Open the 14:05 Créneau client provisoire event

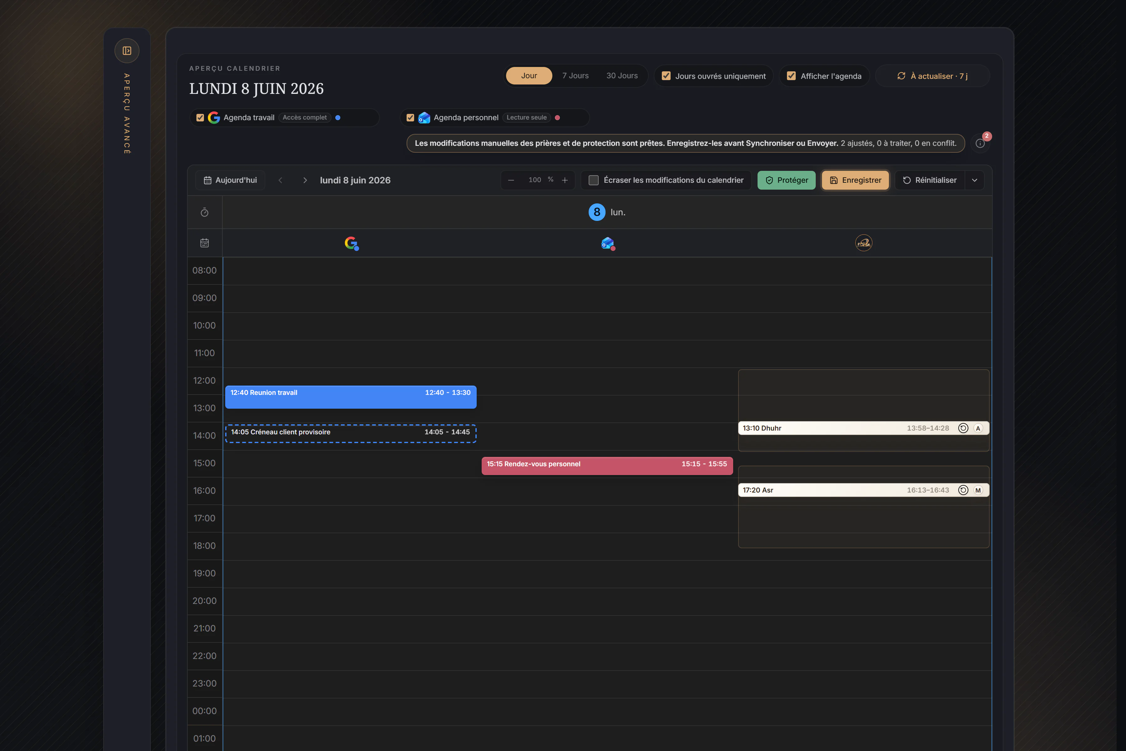pos(351,433)
